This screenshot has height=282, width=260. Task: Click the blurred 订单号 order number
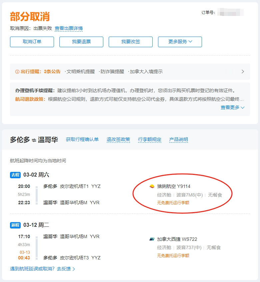click(x=230, y=12)
